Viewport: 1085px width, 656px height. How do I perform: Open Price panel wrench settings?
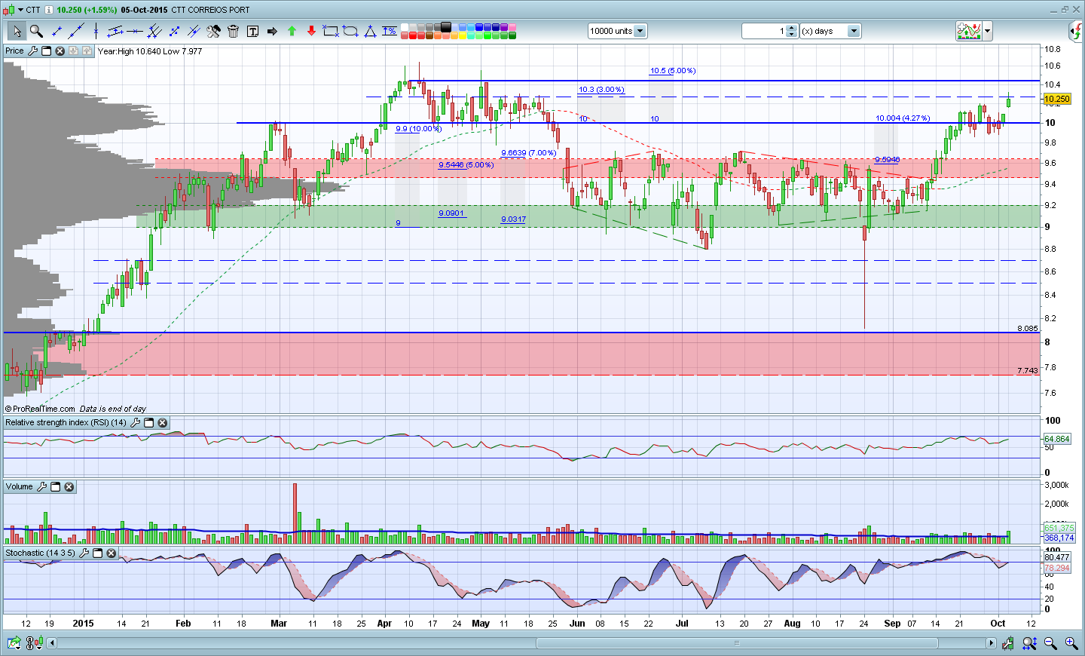click(32, 51)
